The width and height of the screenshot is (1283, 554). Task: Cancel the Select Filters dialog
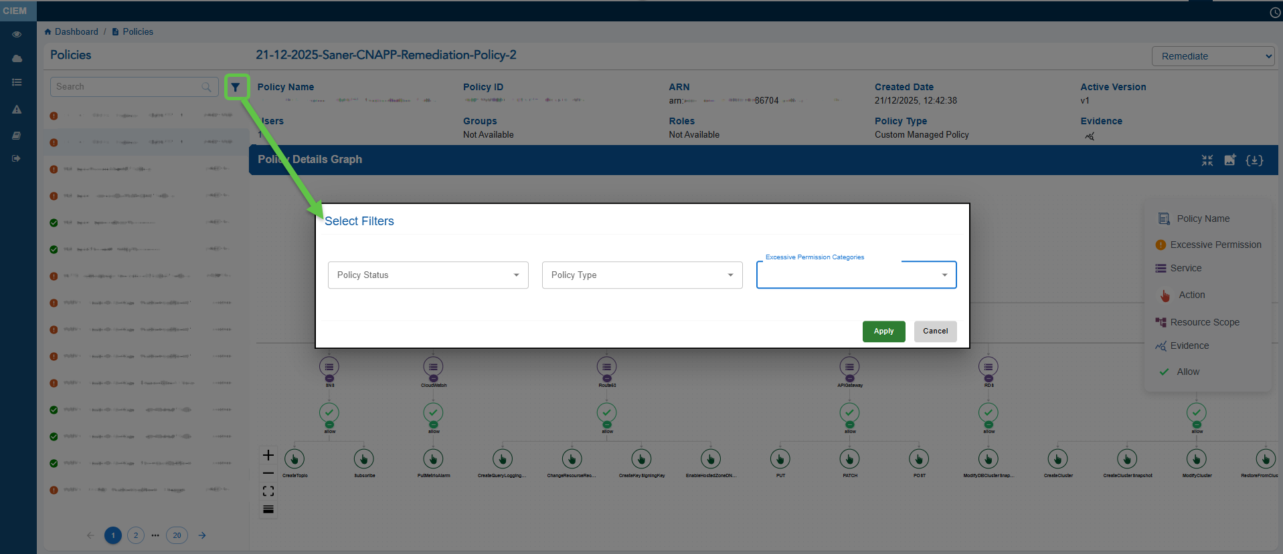[935, 331]
